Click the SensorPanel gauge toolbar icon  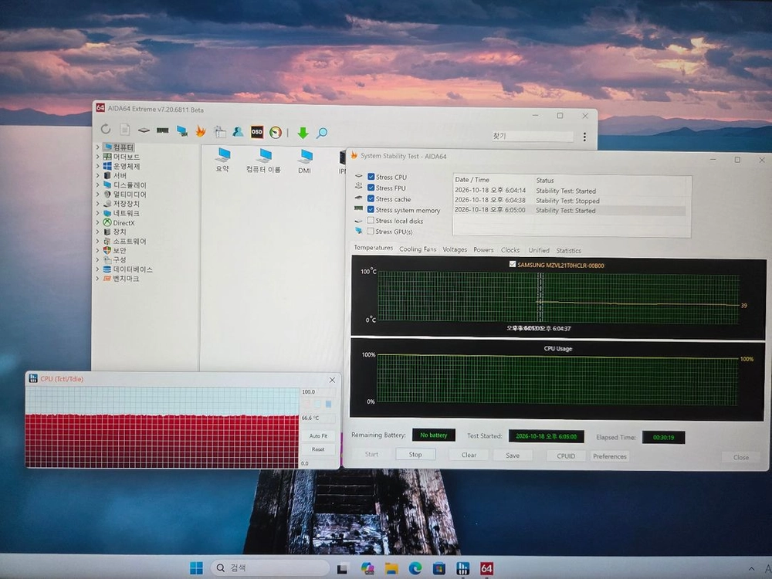tap(276, 132)
